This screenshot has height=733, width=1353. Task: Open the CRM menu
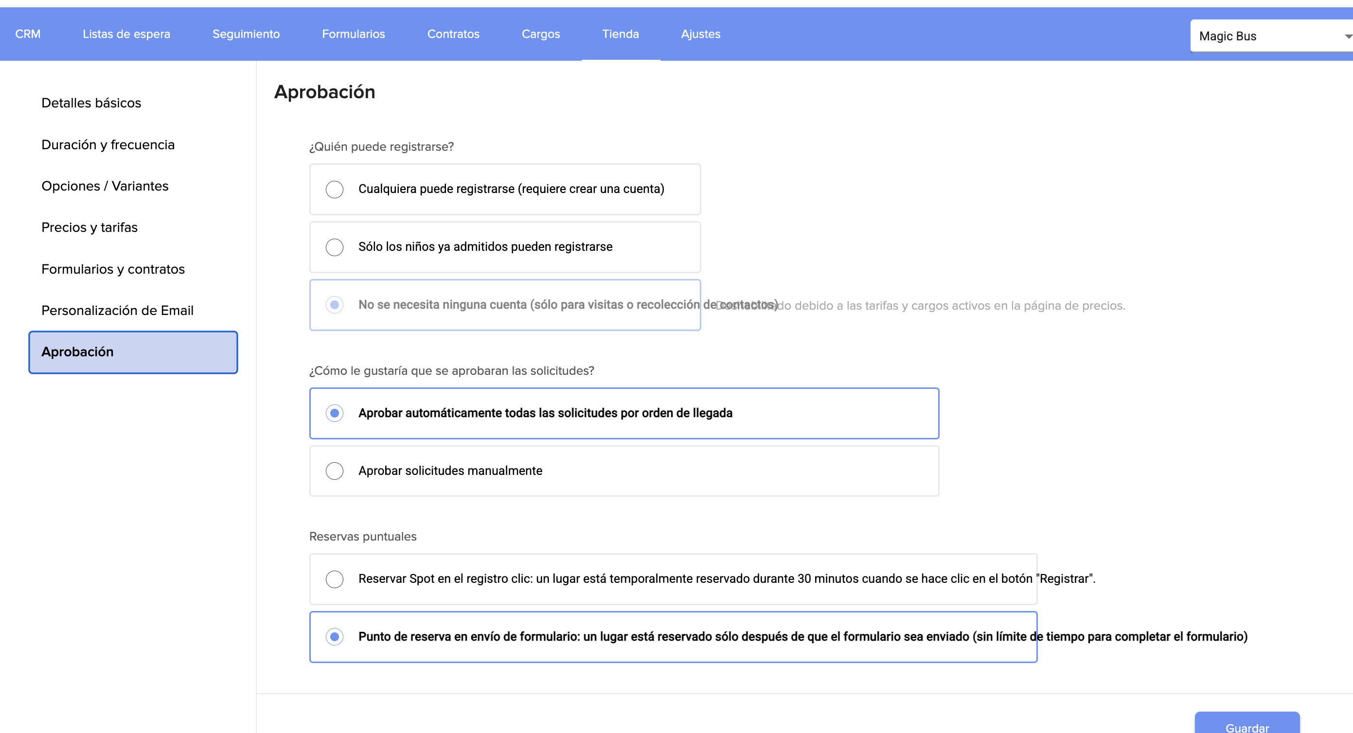pyautogui.click(x=28, y=34)
